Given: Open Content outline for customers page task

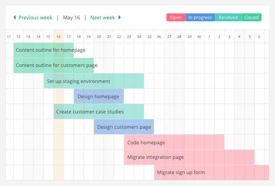Looking at the screenshot, I should coord(54,65).
